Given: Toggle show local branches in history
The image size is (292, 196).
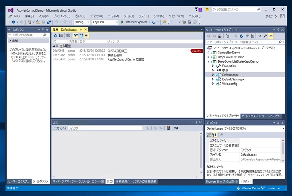Looking at the screenshot, I should coord(76,36).
